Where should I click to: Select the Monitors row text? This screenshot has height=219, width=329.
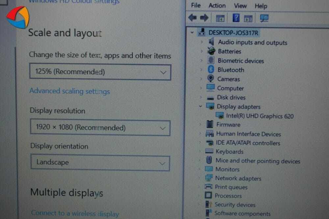pyautogui.click(x=227, y=169)
